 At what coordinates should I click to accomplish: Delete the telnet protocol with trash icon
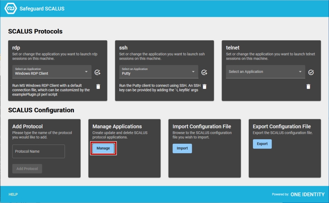pos(308,86)
